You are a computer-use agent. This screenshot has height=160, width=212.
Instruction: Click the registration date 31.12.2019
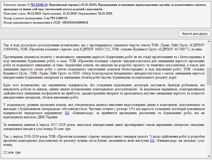(69, 13)
